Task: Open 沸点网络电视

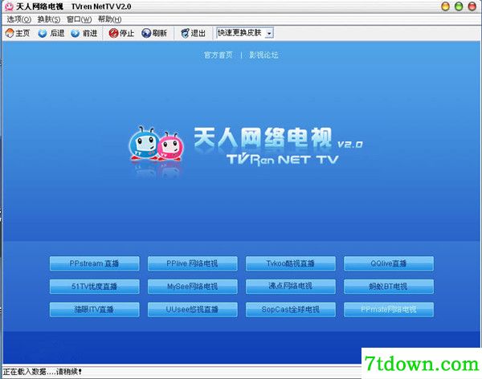Action: (291, 287)
